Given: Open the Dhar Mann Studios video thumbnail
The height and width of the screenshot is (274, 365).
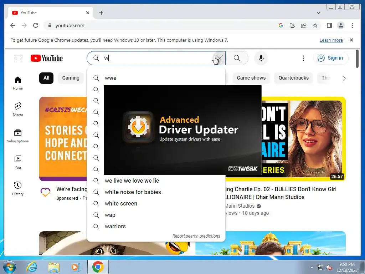Looking at the screenshot, I should (x=304, y=139).
